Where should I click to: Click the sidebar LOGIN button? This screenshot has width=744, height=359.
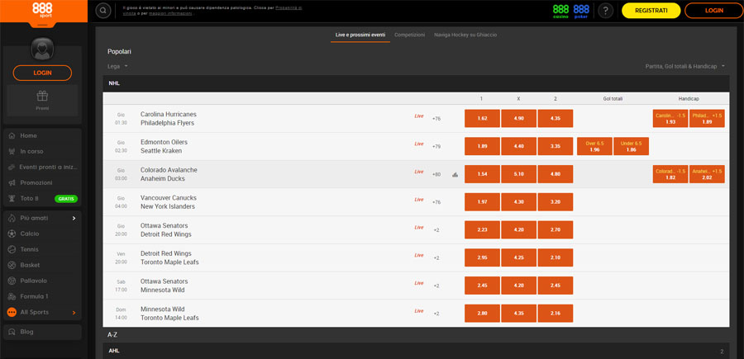(42, 73)
